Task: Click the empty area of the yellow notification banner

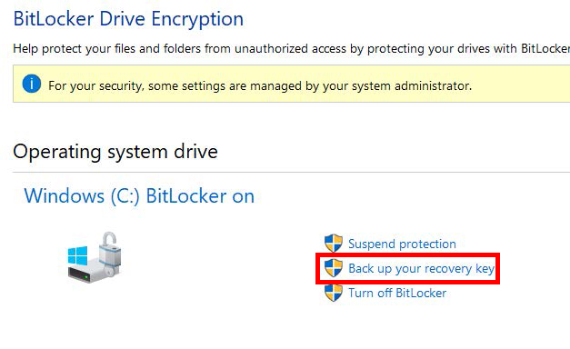Action: (x=520, y=84)
